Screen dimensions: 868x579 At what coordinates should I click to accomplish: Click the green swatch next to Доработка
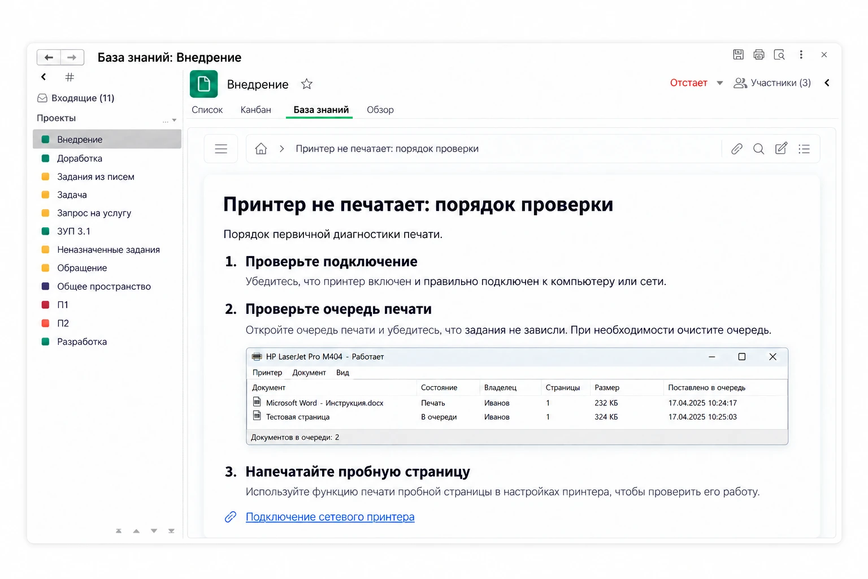pos(45,158)
